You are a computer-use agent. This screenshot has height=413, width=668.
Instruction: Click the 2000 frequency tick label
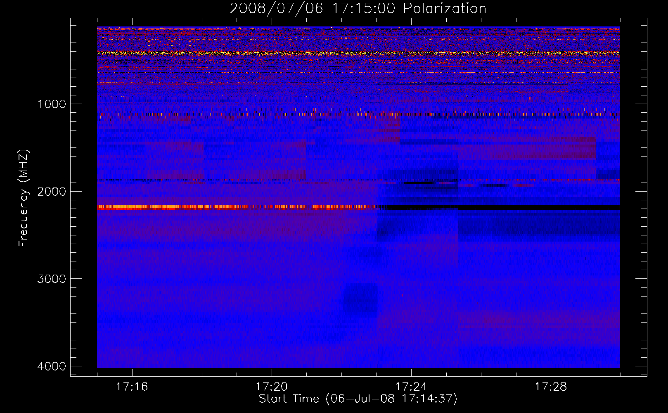click(52, 192)
